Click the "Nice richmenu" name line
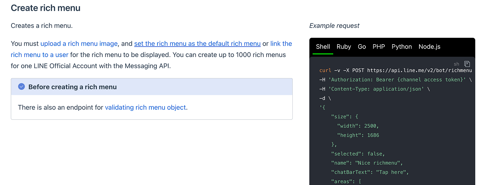Viewport: 486px width, 185px height. (x=367, y=163)
